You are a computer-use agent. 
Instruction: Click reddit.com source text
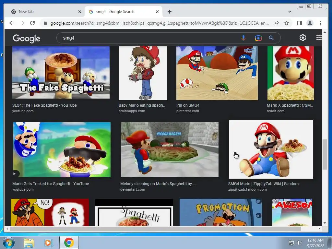pos(276,111)
